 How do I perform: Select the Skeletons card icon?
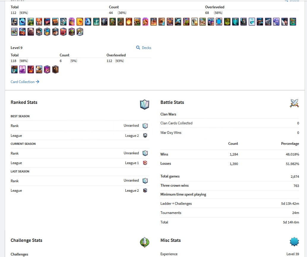pos(14,22)
